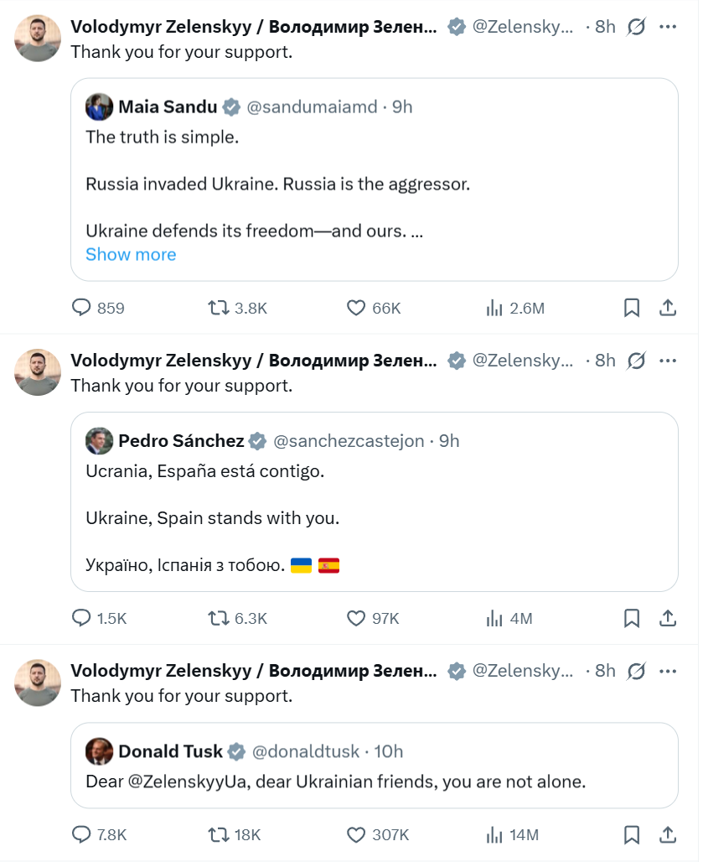The image size is (703, 862).
Task: Like the Donald Tusk quote post
Action: (x=356, y=834)
